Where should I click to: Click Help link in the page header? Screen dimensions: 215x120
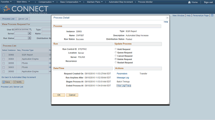[188, 16]
